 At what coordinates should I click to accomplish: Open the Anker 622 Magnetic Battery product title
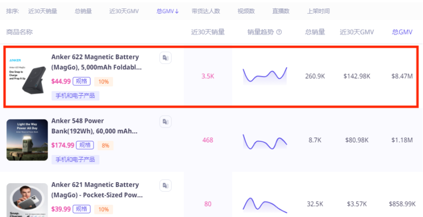95,62
